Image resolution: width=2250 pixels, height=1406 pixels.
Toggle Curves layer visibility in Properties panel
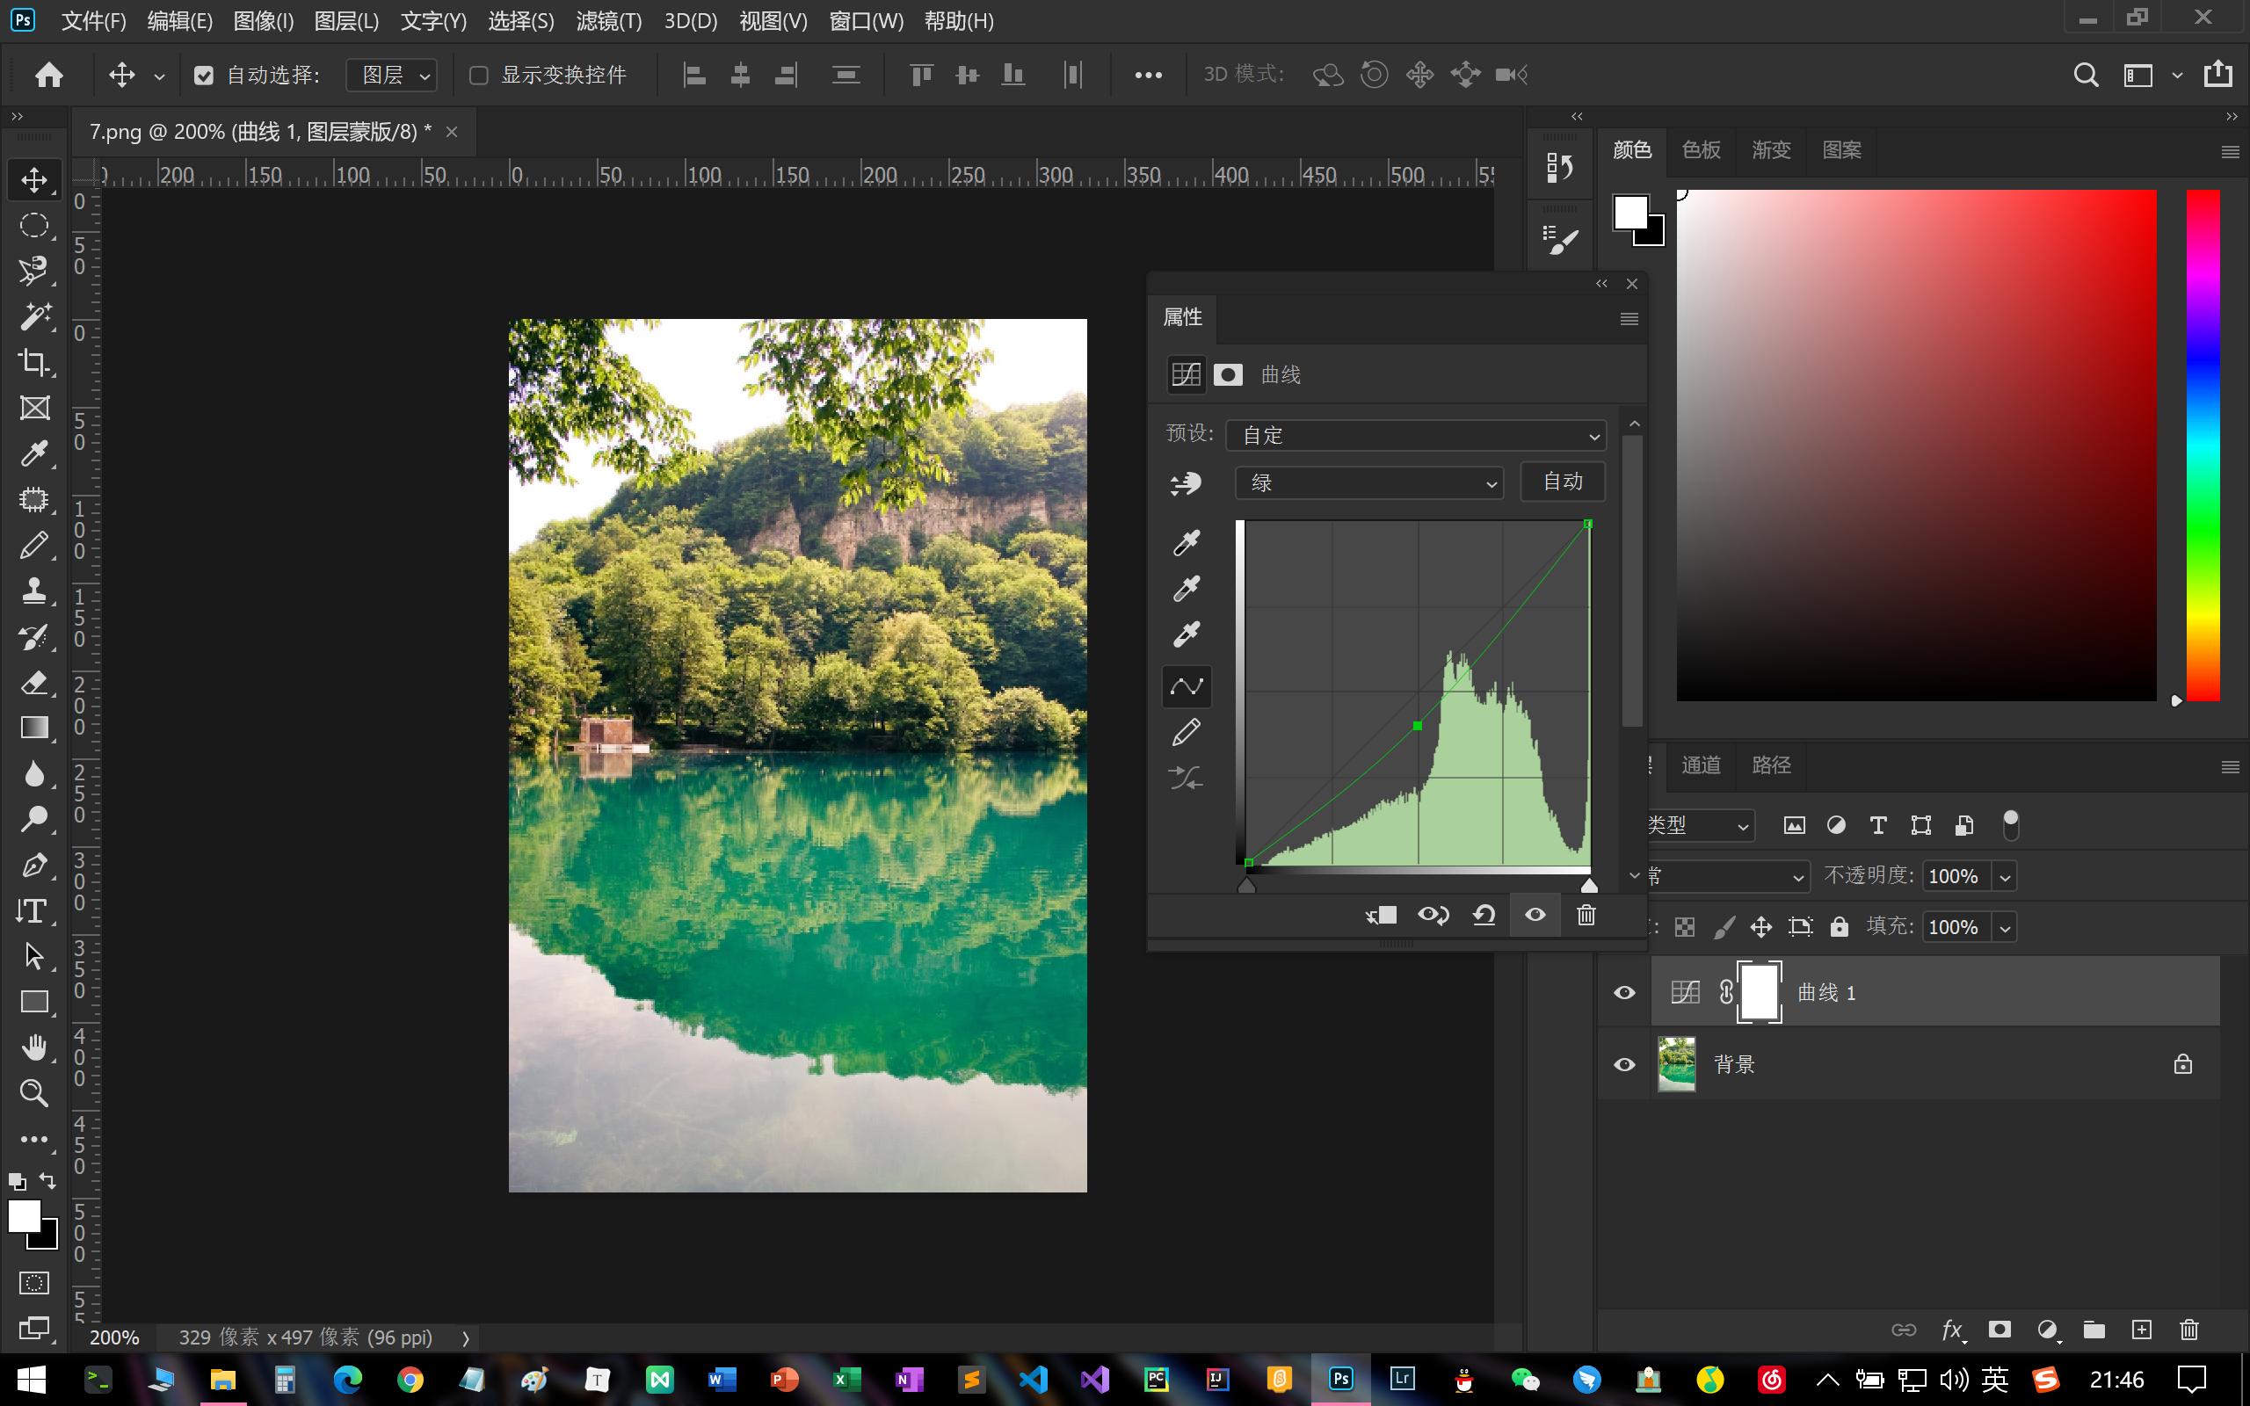pyautogui.click(x=1535, y=915)
